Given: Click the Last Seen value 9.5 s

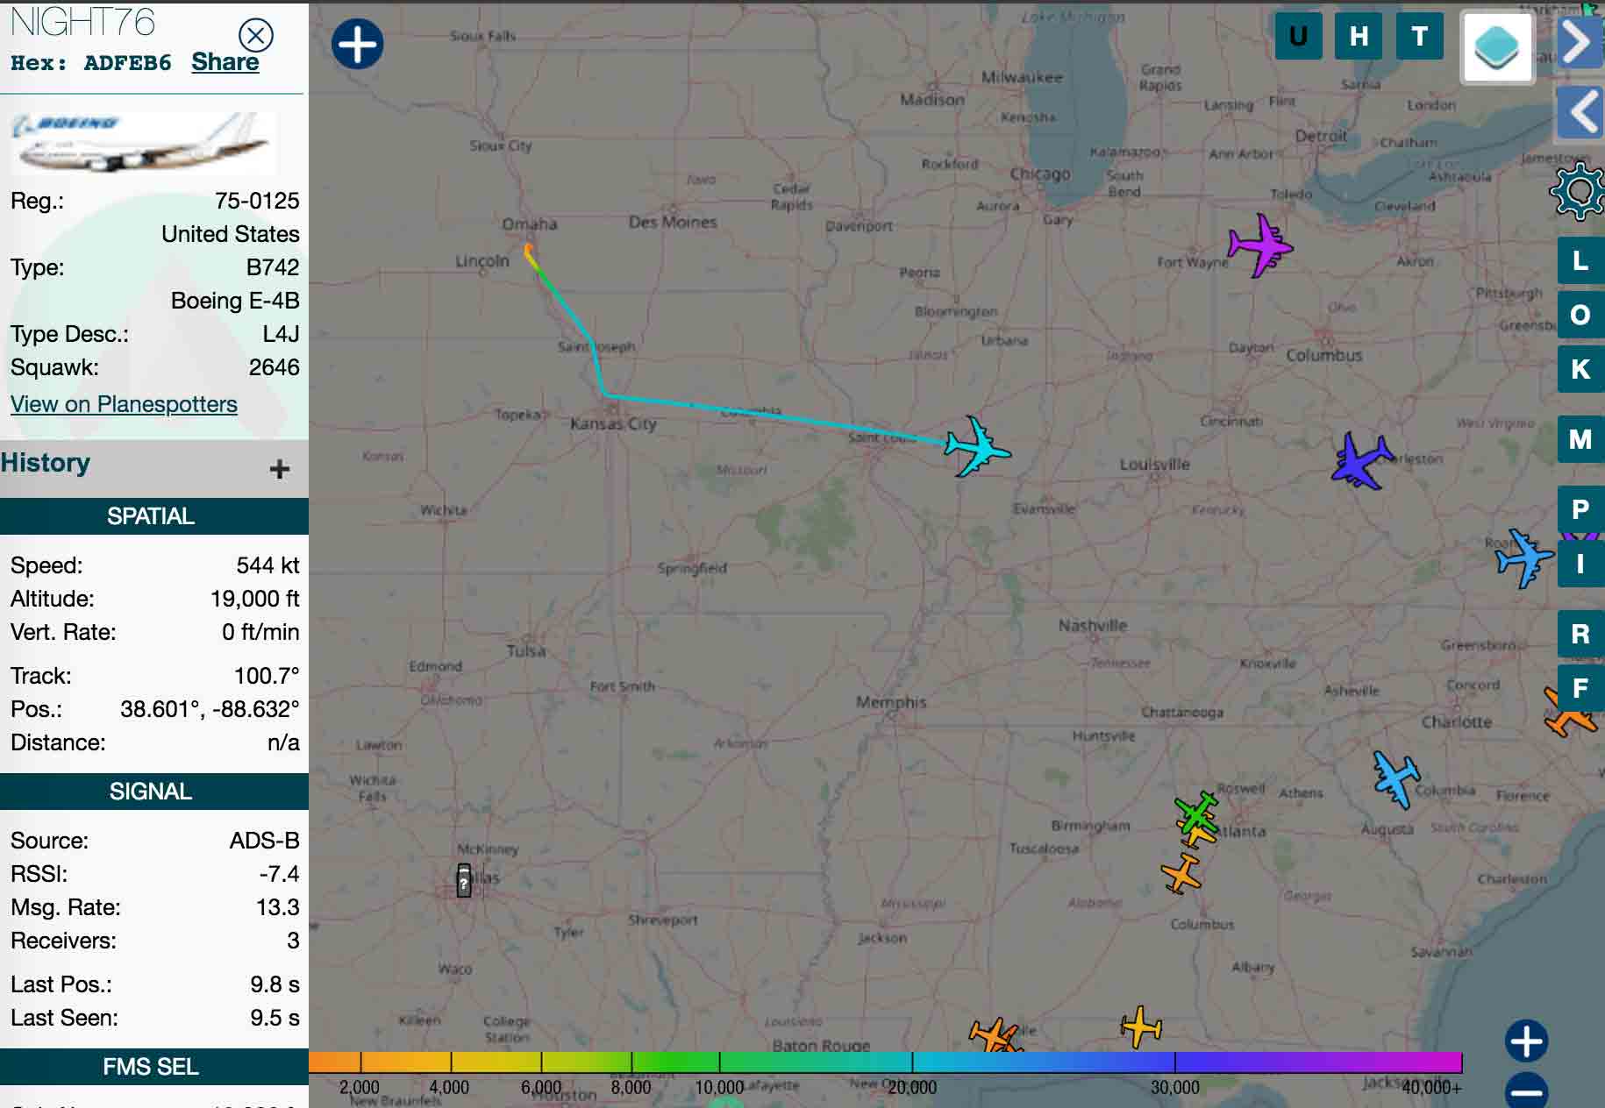Looking at the screenshot, I should 275,1018.
